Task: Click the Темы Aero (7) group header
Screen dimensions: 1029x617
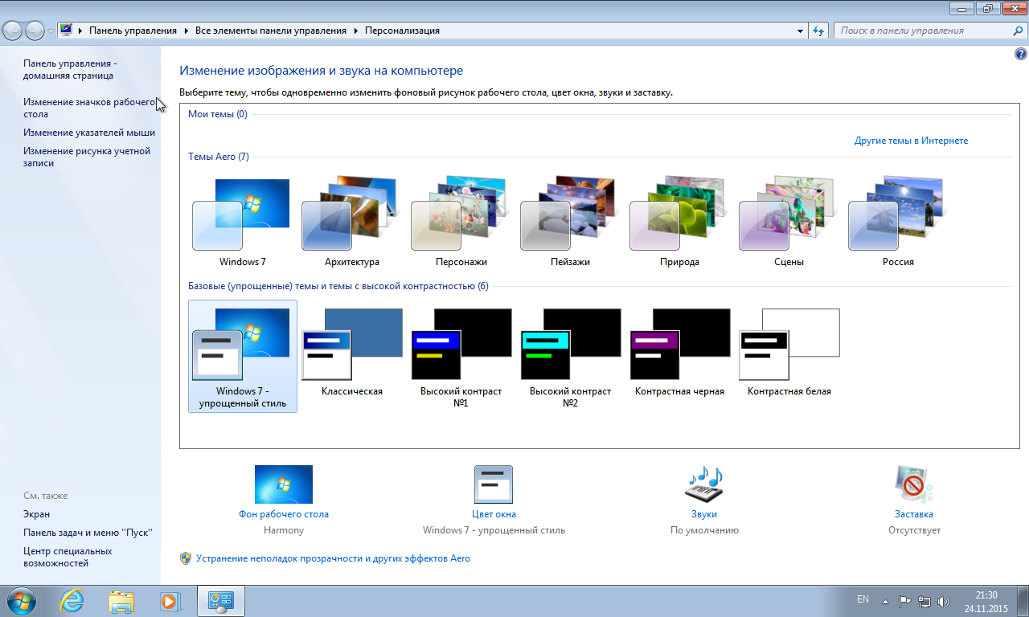Action: click(219, 157)
